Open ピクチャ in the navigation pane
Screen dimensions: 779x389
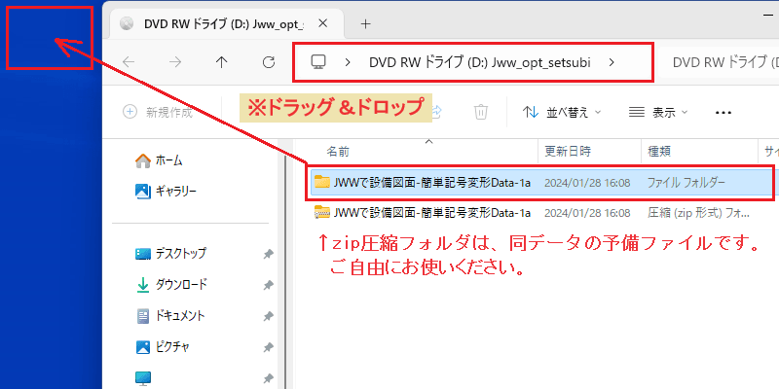(x=163, y=347)
